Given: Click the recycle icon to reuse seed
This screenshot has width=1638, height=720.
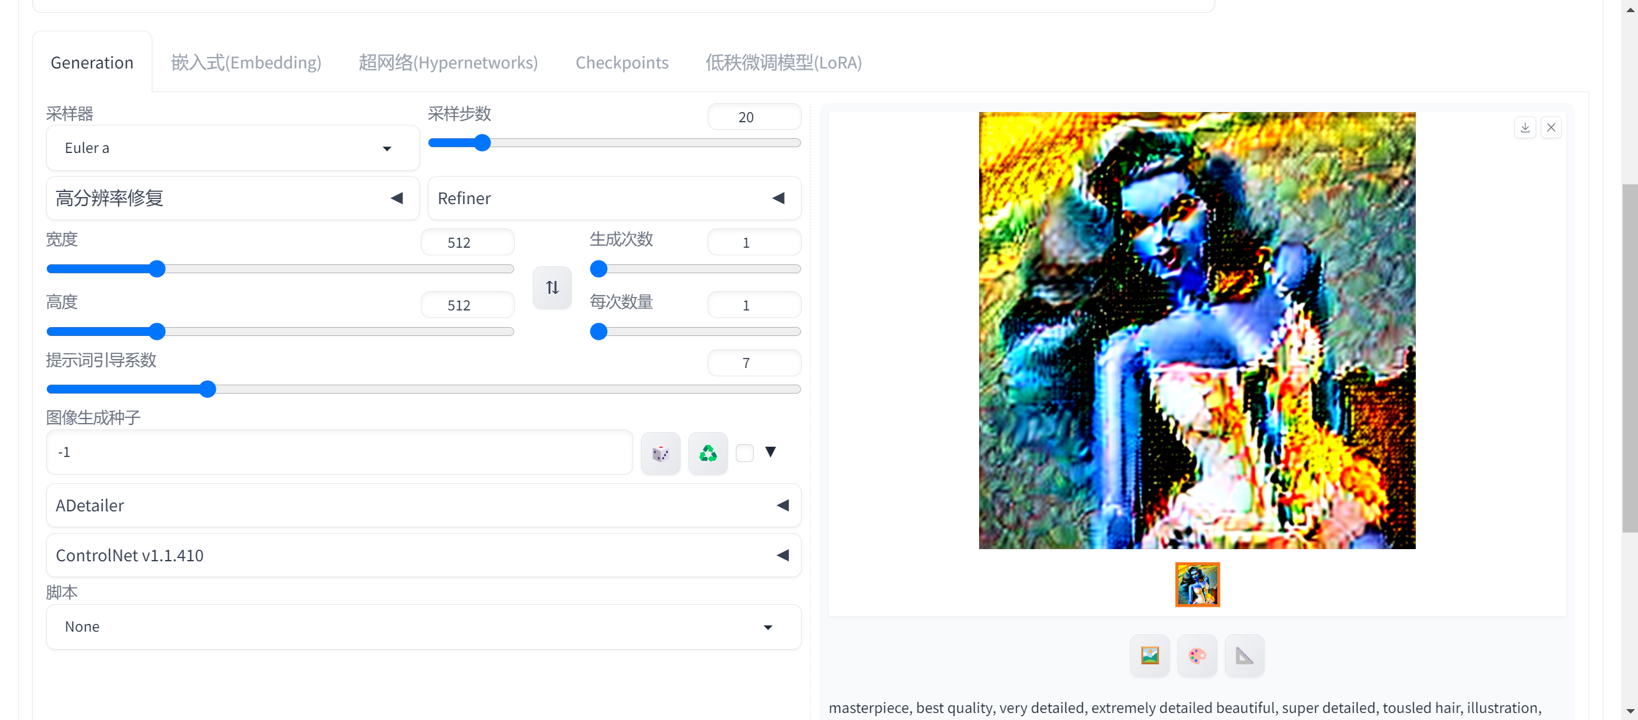Looking at the screenshot, I should tap(708, 454).
